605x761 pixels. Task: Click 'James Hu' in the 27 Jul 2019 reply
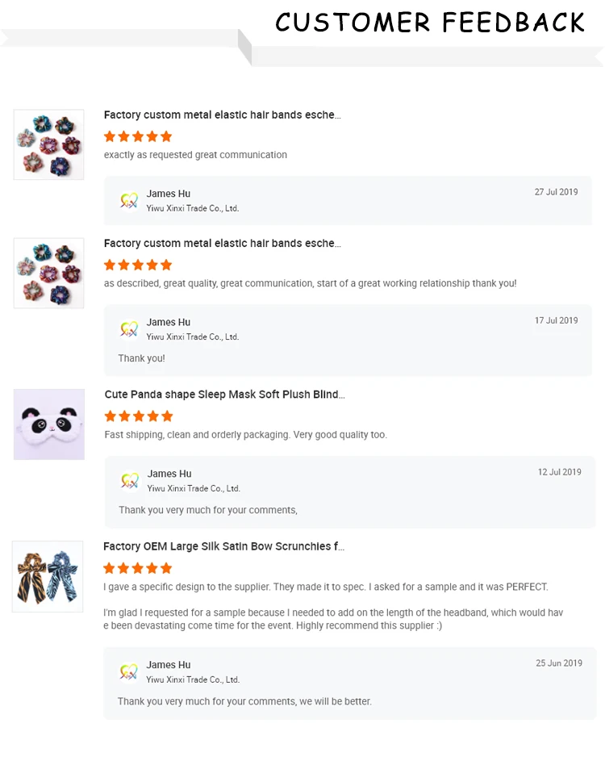click(169, 194)
